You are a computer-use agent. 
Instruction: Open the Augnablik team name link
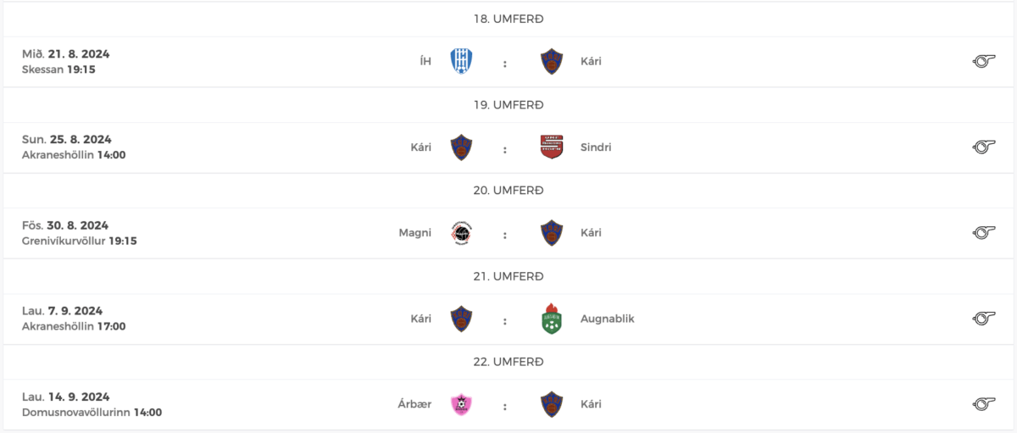coord(607,319)
